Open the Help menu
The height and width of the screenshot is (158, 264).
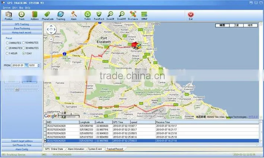pos(28,8)
